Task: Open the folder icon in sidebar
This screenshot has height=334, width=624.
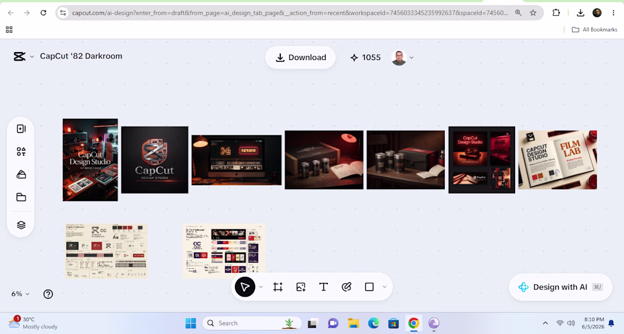Action: click(21, 198)
